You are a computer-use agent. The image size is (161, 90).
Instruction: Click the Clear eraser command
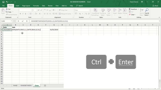point(132,14)
